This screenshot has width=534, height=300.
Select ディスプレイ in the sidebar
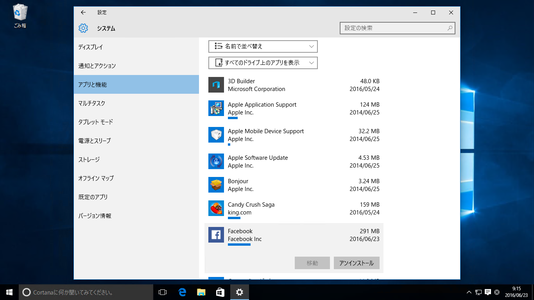pos(136,47)
